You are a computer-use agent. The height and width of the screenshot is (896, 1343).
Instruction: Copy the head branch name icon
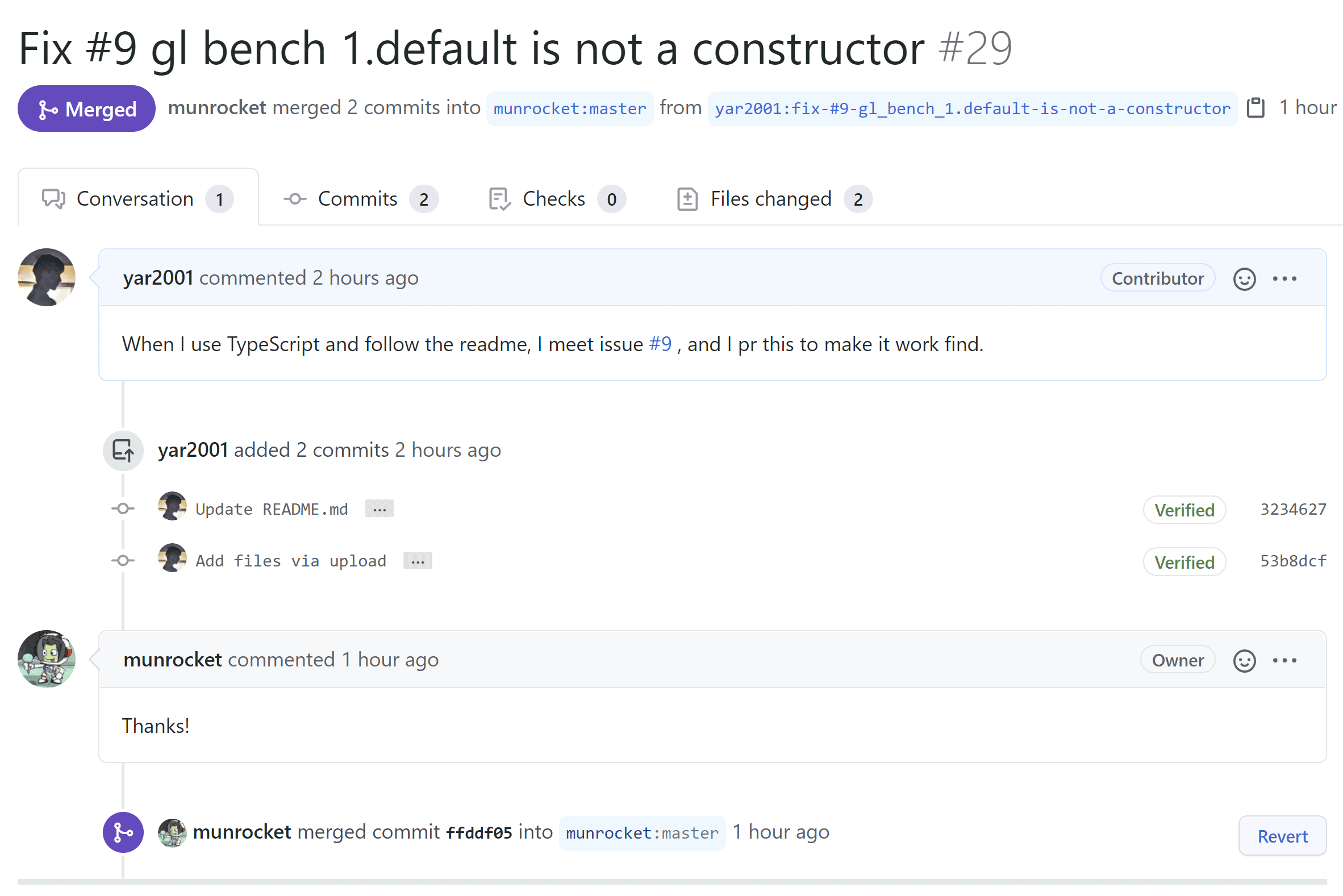coord(1255,107)
